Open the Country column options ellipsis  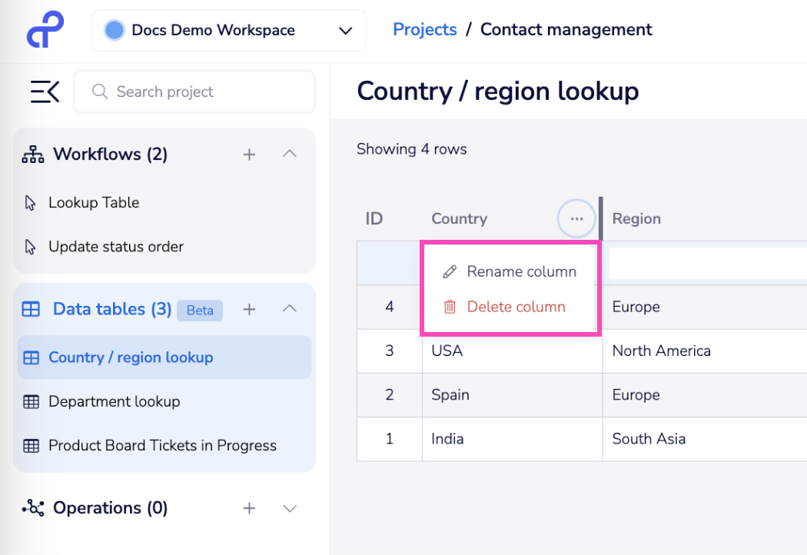pos(576,219)
